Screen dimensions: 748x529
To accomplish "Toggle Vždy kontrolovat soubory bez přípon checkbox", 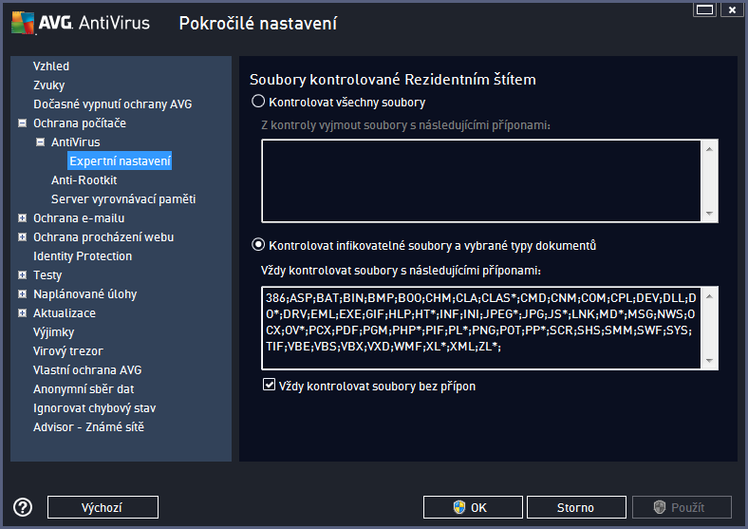I will [269, 385].
